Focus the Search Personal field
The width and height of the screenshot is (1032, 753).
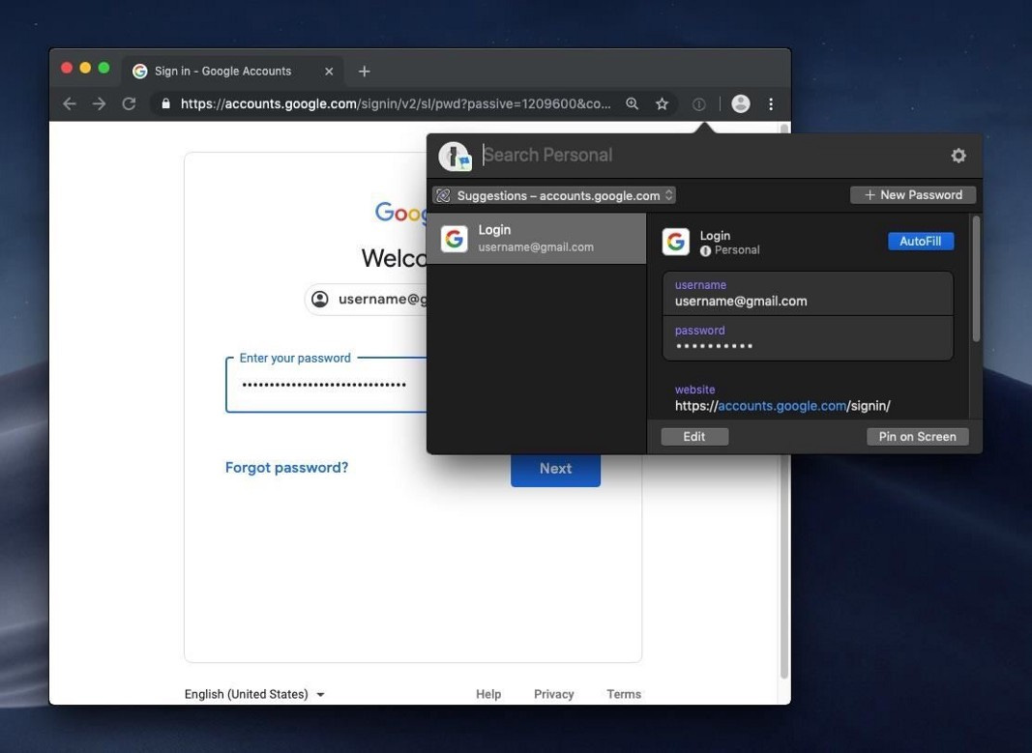click(711, 156)
